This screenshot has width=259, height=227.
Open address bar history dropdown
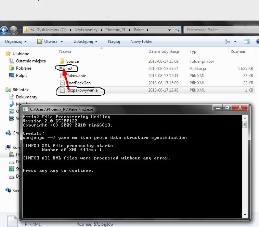coord(169,30)
